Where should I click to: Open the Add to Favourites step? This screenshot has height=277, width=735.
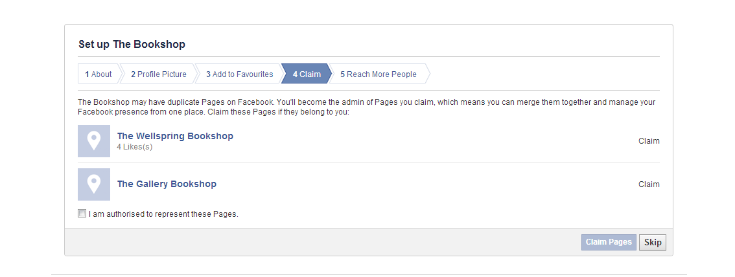coord(240,74)
